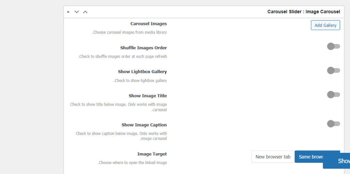The image size is (350, 174).
Task: Click the media library description text
Action: coord(130,32)
